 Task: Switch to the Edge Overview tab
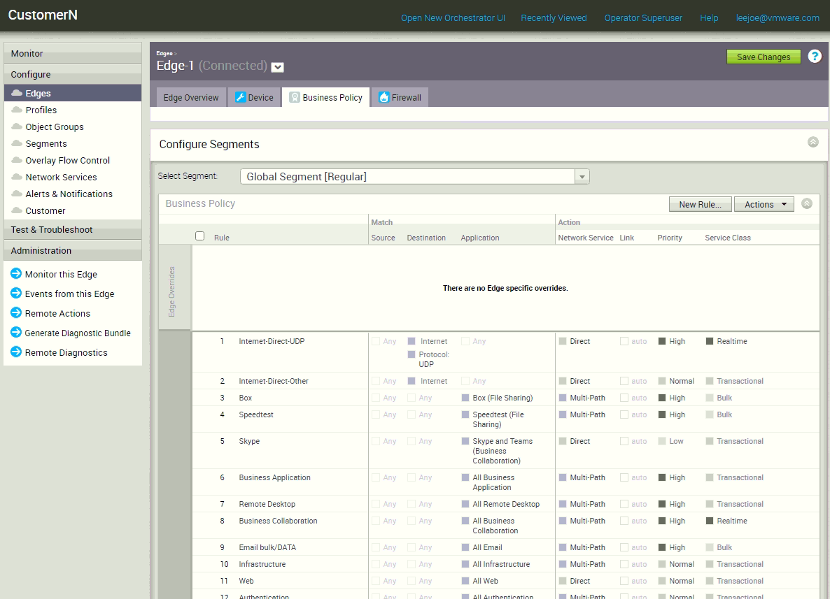(x=191, y=97)
